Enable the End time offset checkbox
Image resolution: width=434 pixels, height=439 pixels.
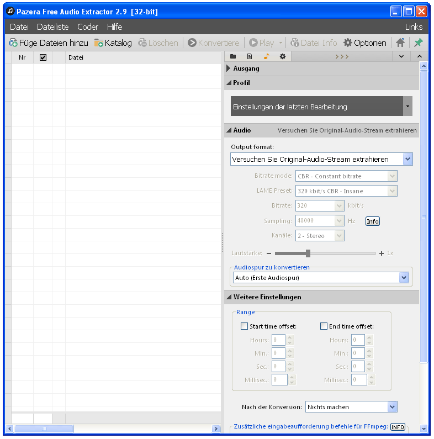point(324,326)
